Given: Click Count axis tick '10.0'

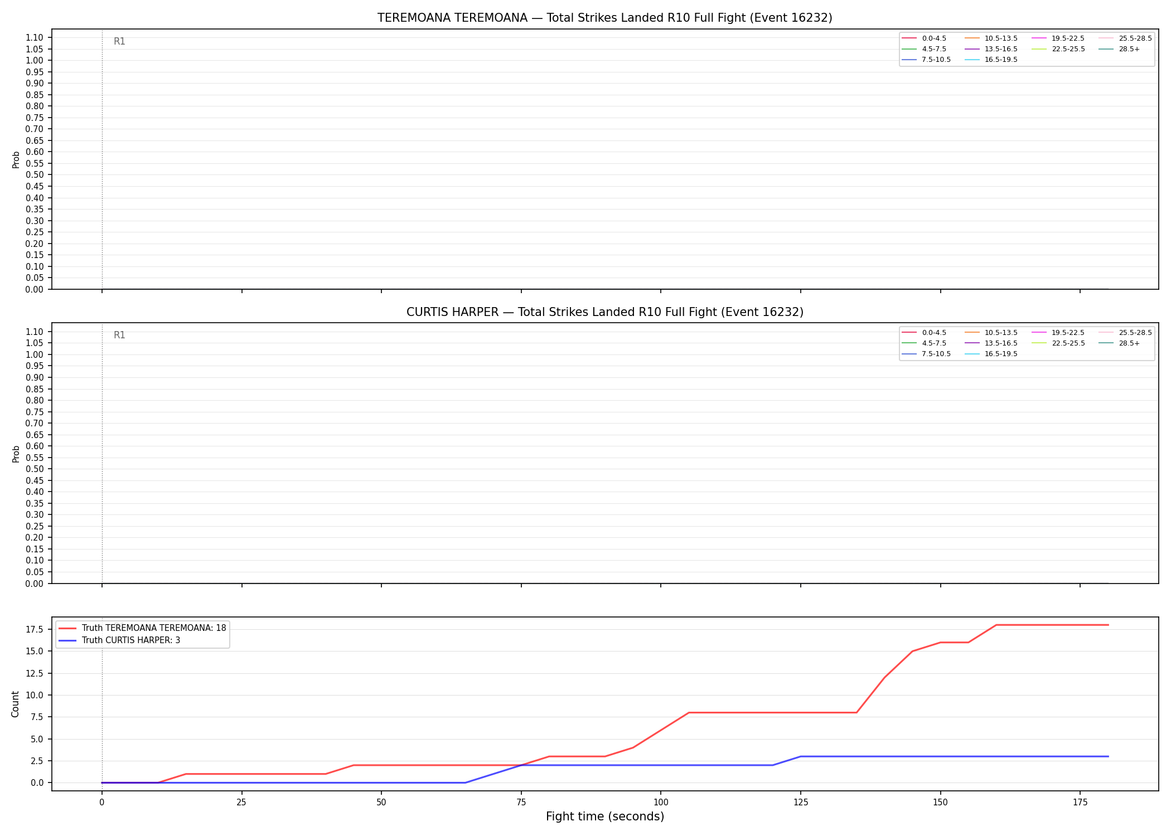Looking at the screenshot, I should 34,695.
